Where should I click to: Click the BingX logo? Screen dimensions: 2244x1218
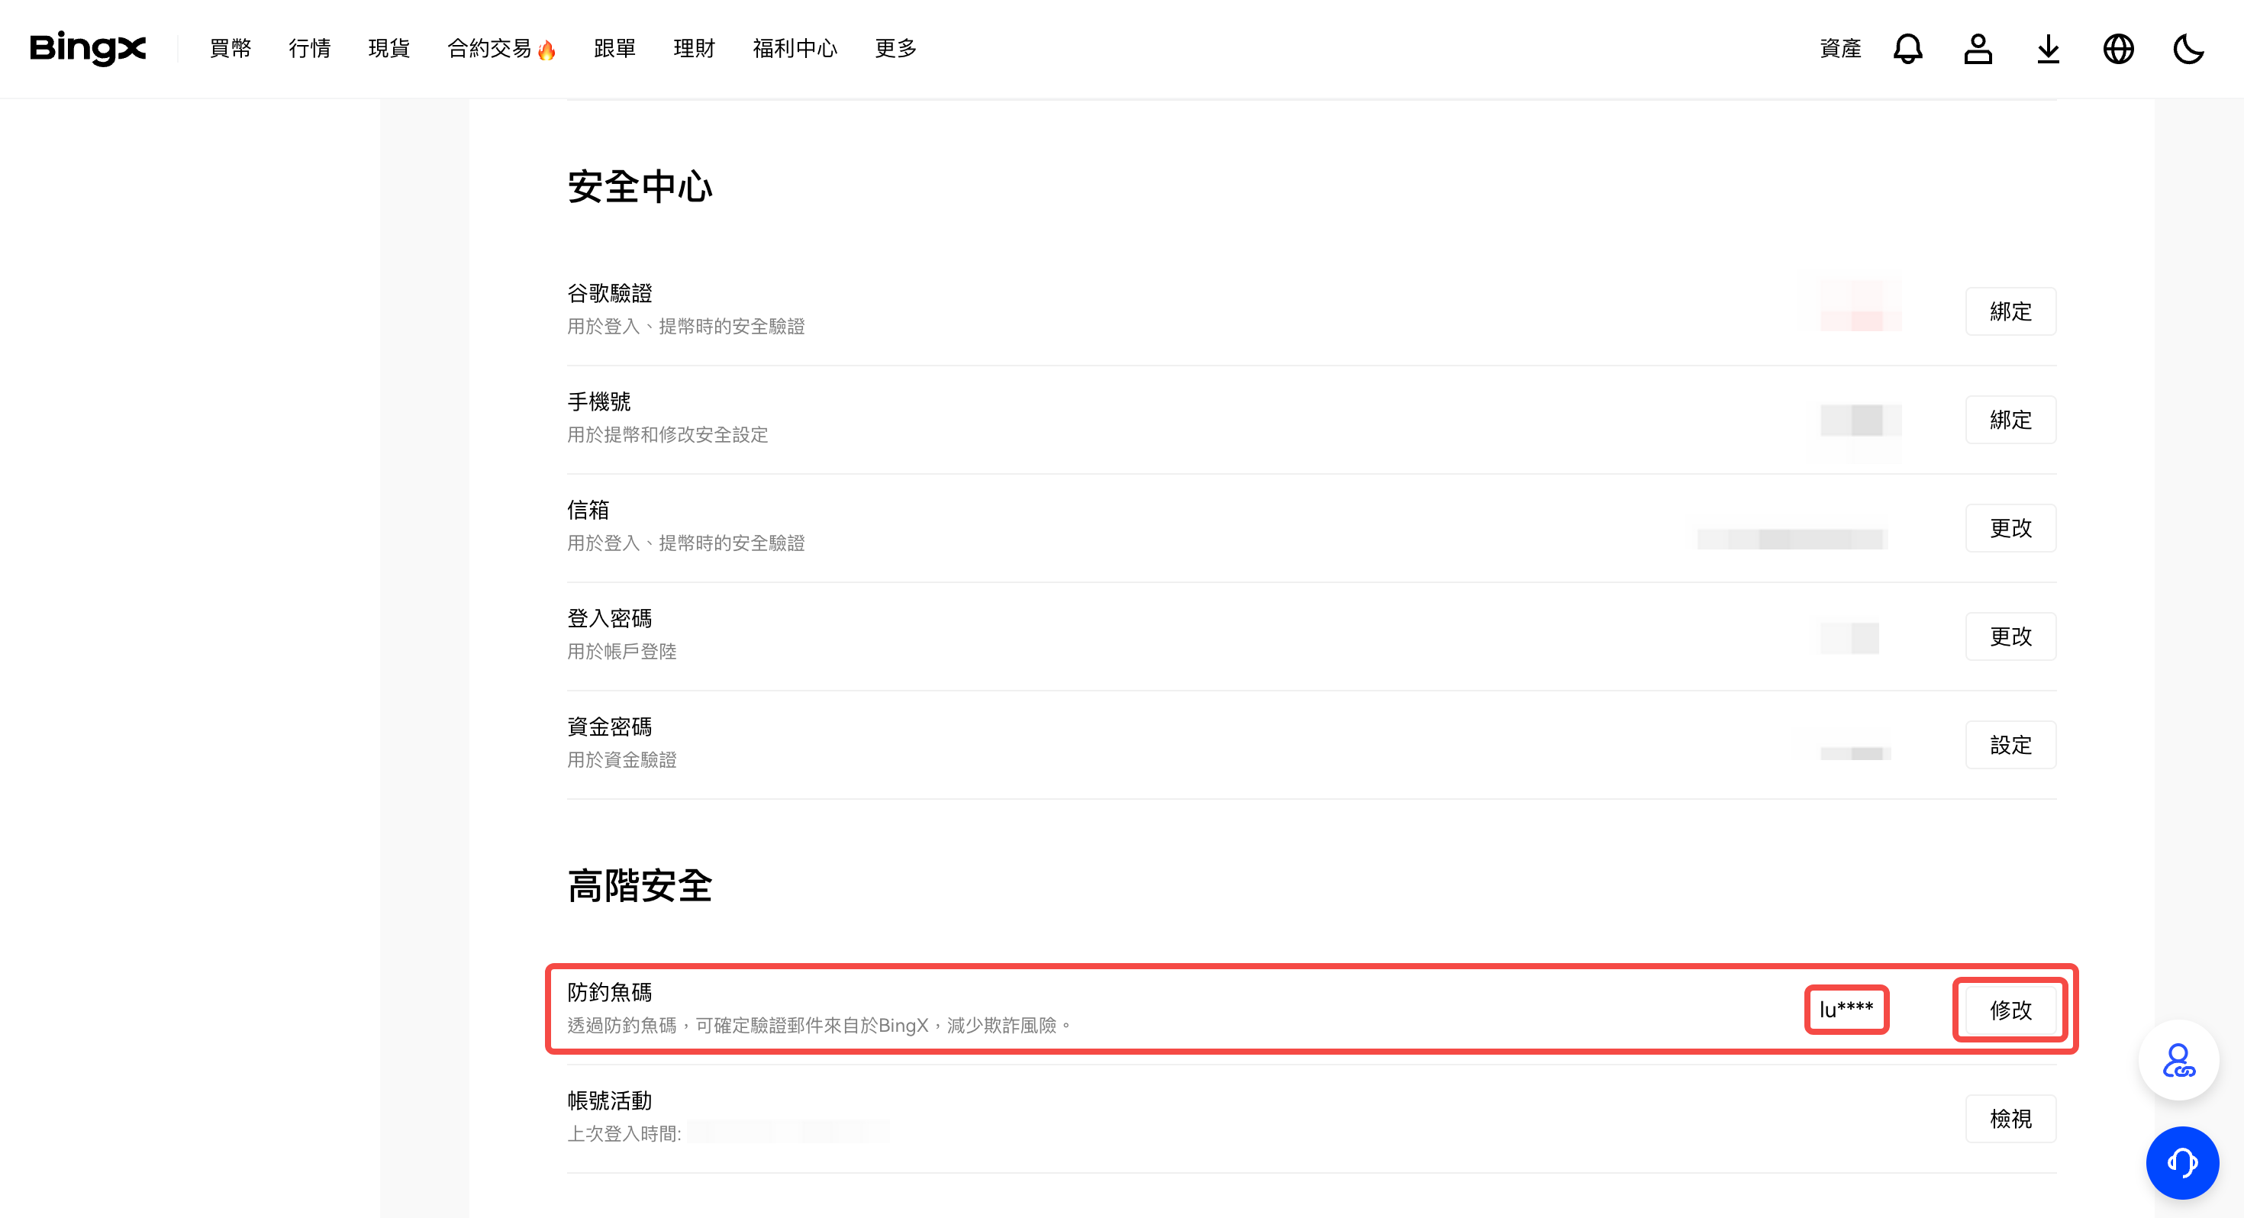pyautogui.click(x=88, y=48)
